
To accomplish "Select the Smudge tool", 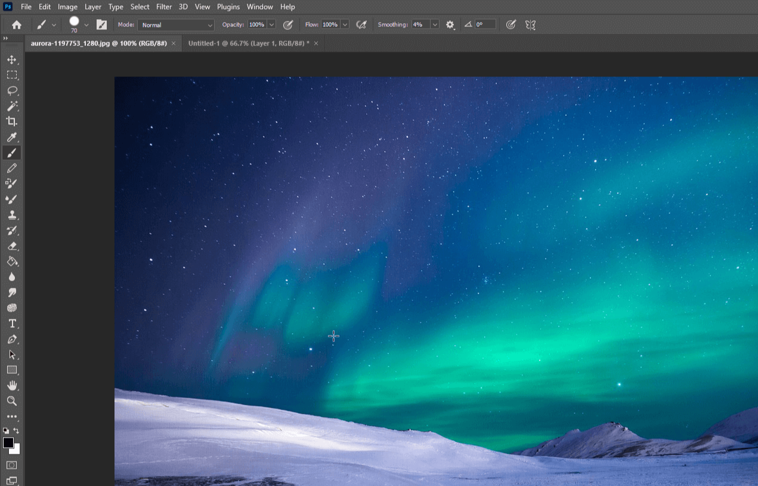I will pos(12,293).
